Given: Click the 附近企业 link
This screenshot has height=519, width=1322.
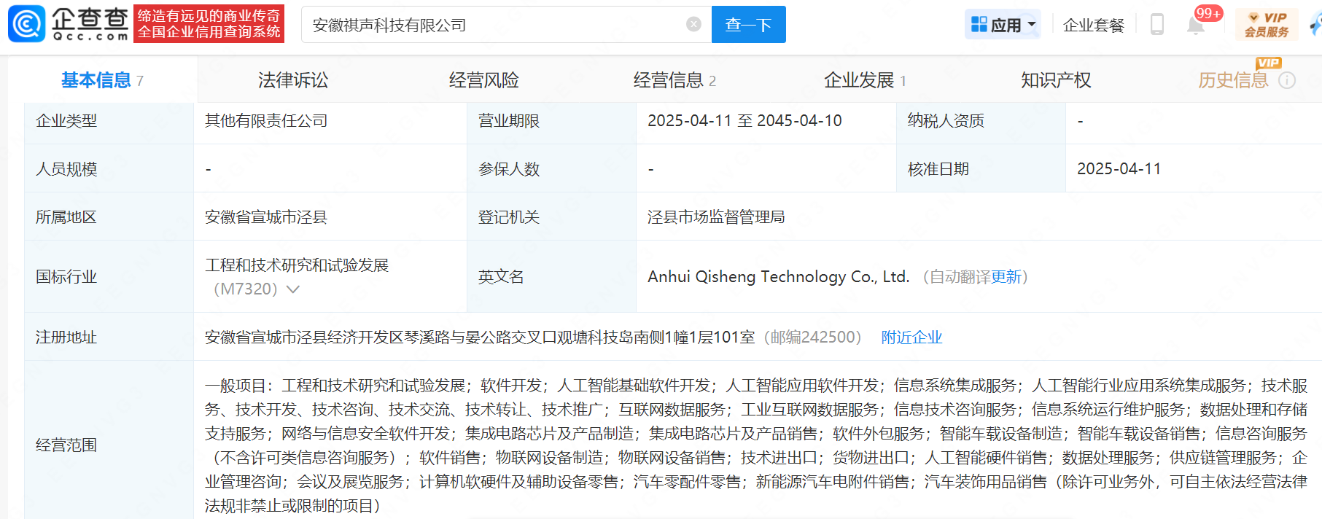Looking at the screenshot, I should click(911, 337).
